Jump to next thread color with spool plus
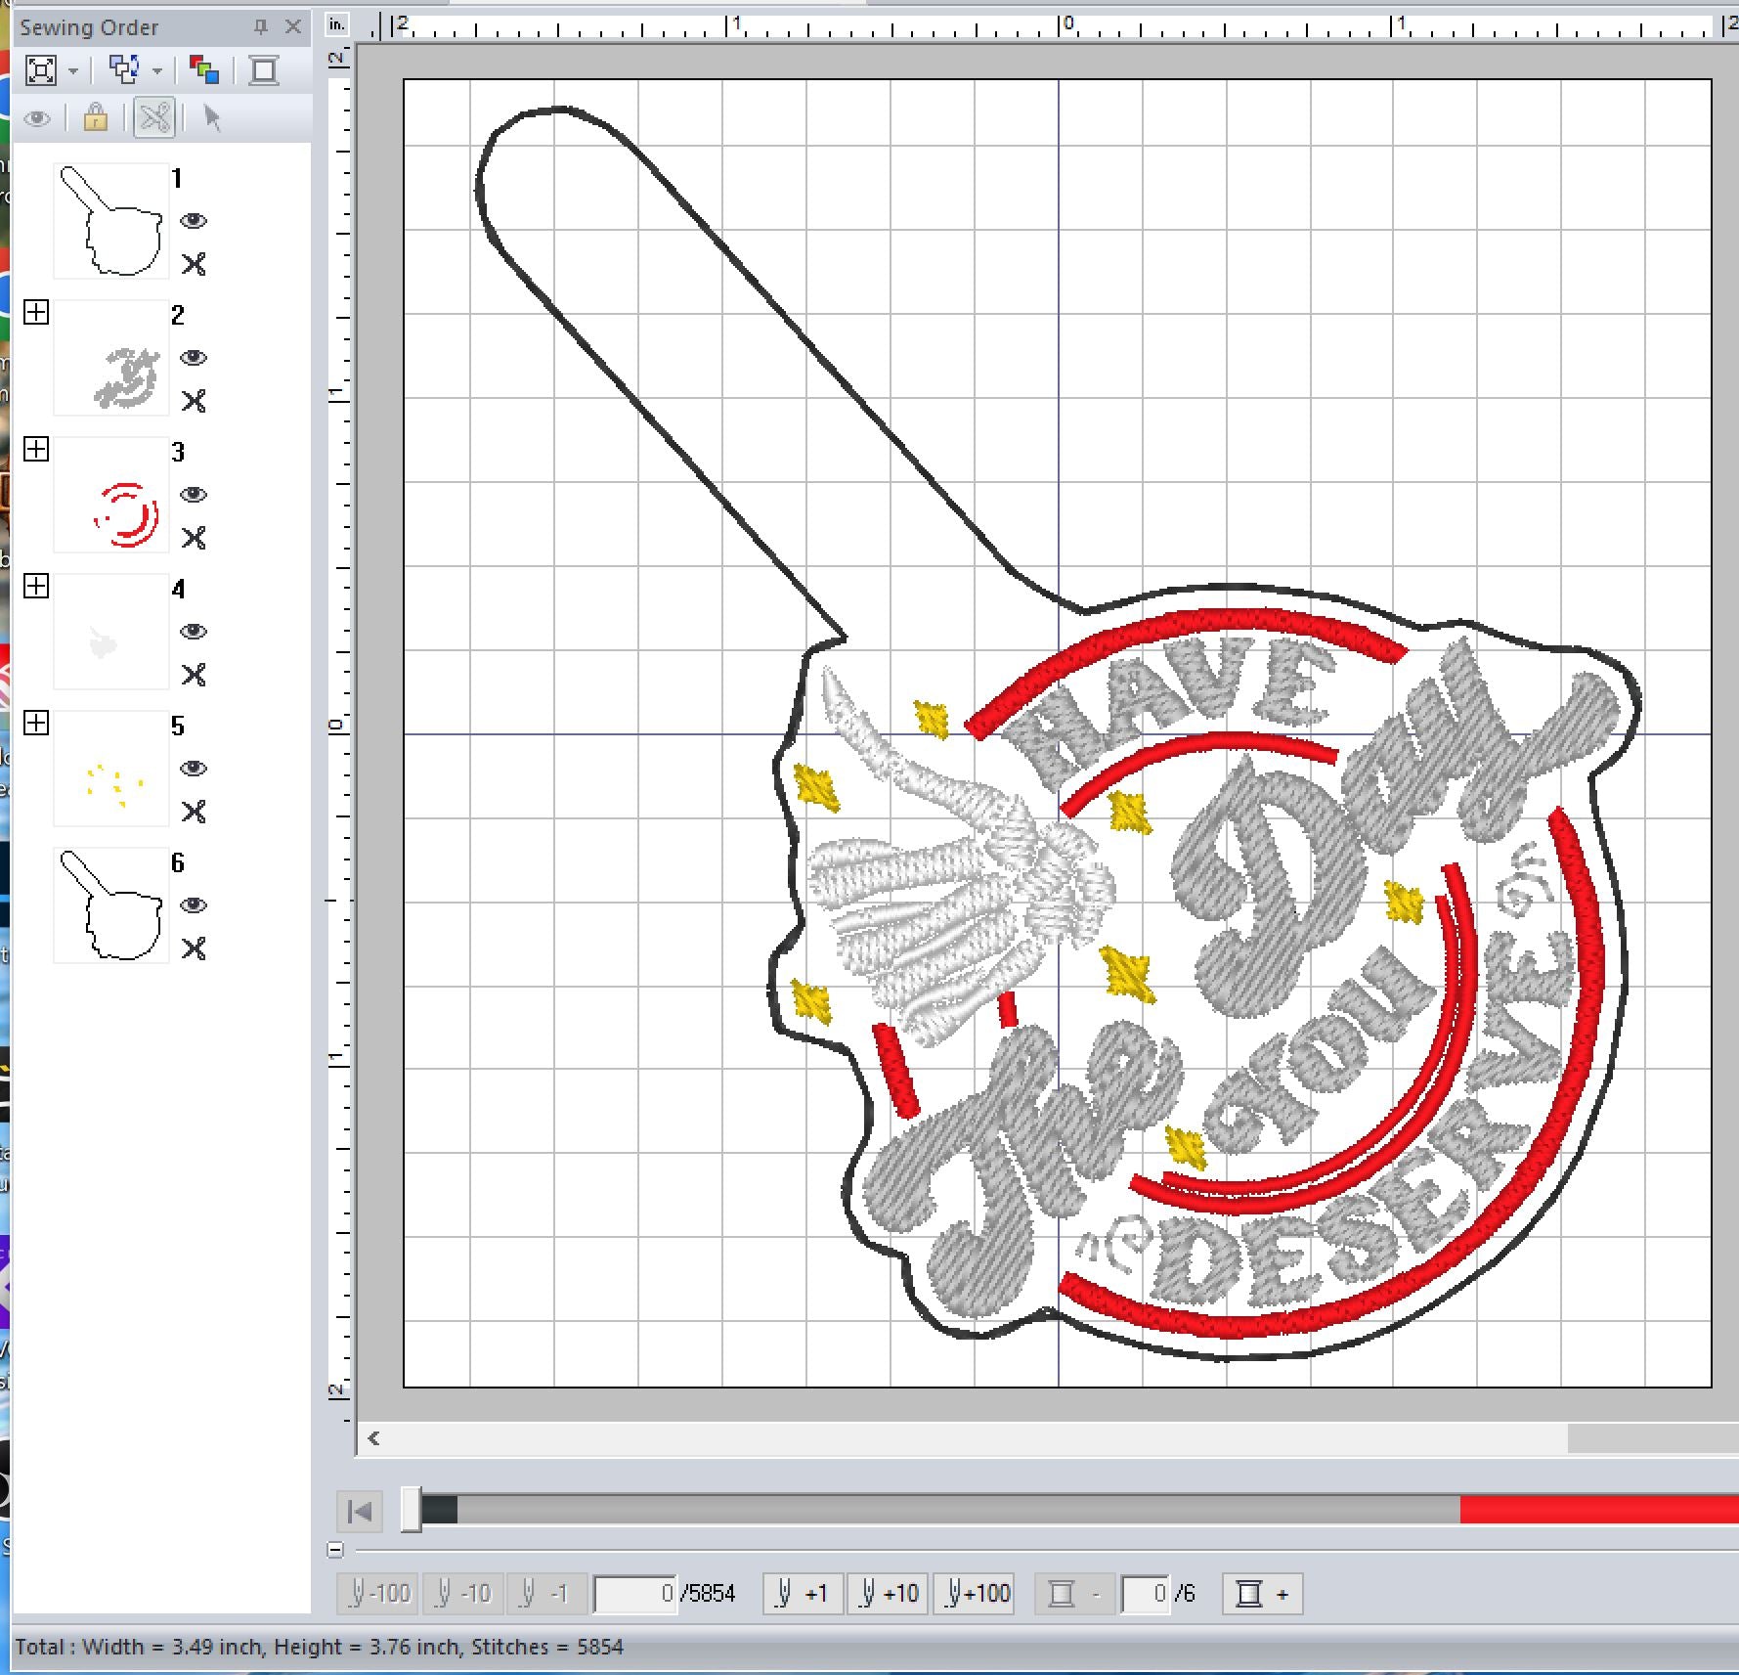Viewport: 1739px width, 1675px height. (1262, 1595)
